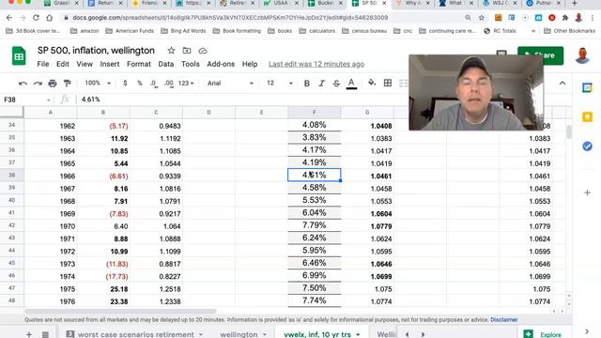Open the all sheets list icon
The height and width of the screenshot is (338, 601).
pos(45,334)
